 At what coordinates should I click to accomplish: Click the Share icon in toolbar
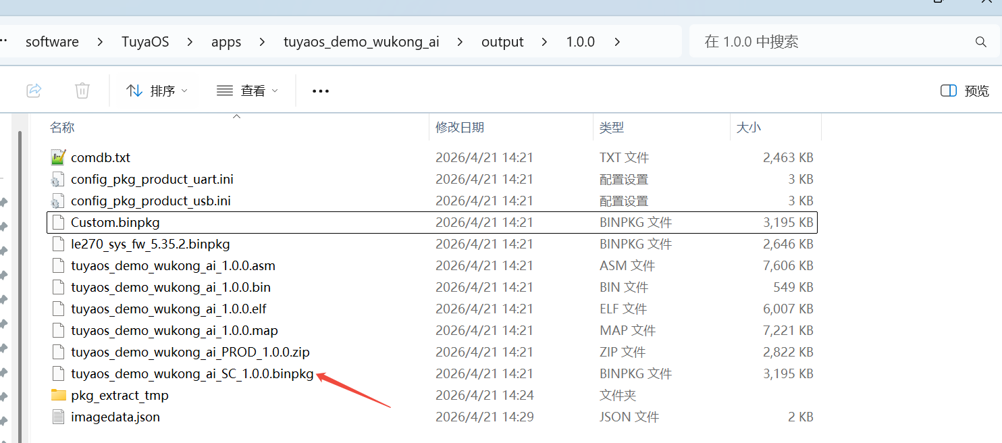pos(34,90)
